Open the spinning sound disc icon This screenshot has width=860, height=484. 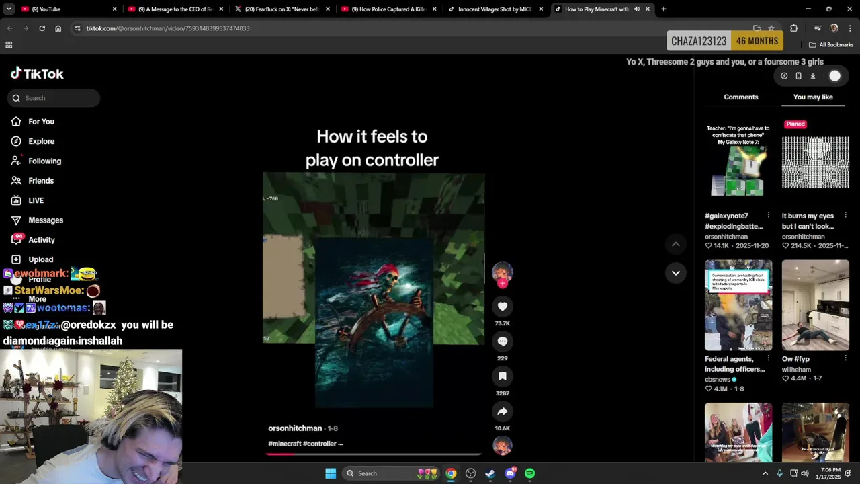pyautogui.click(x=502, y=446)
